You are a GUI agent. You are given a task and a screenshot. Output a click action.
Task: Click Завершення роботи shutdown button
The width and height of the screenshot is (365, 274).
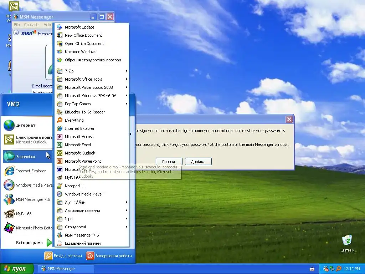[109, 256]
